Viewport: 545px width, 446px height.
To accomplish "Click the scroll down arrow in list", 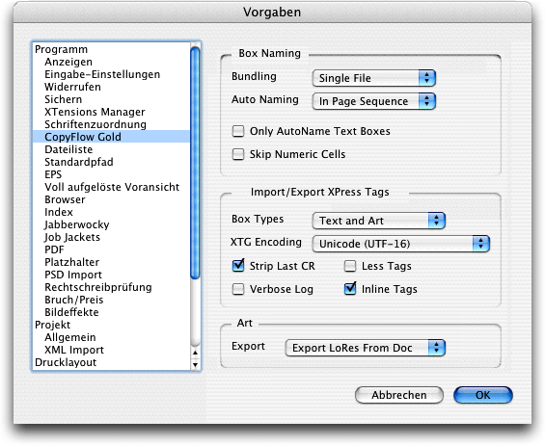I will tap(195, 364).
